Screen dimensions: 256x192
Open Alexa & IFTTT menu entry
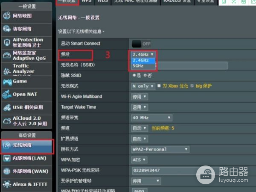pos(26,184)
